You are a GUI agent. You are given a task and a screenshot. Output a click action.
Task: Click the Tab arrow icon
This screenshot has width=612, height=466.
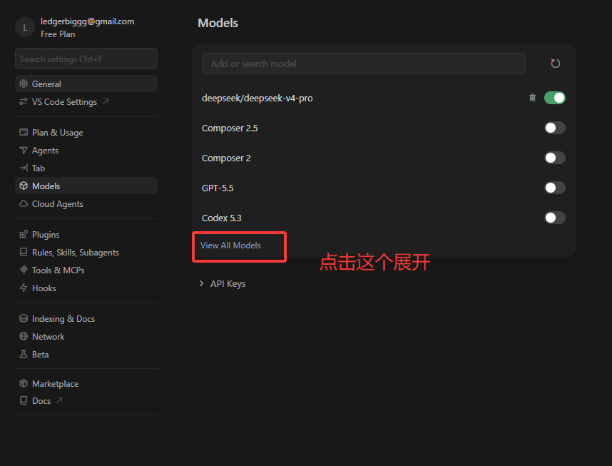[24, 168]
